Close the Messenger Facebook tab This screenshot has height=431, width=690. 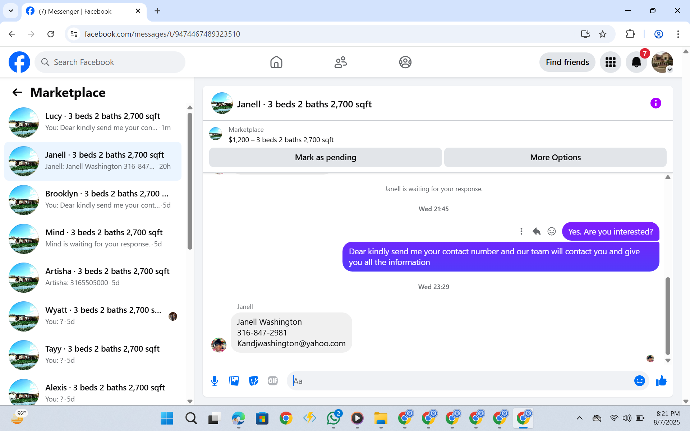(138, 11)
